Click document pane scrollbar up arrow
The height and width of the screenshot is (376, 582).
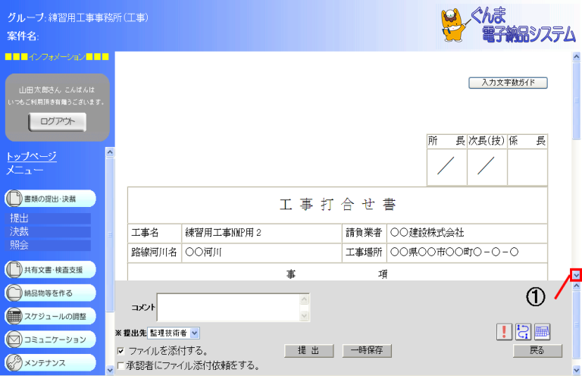(x=576, y=56)
